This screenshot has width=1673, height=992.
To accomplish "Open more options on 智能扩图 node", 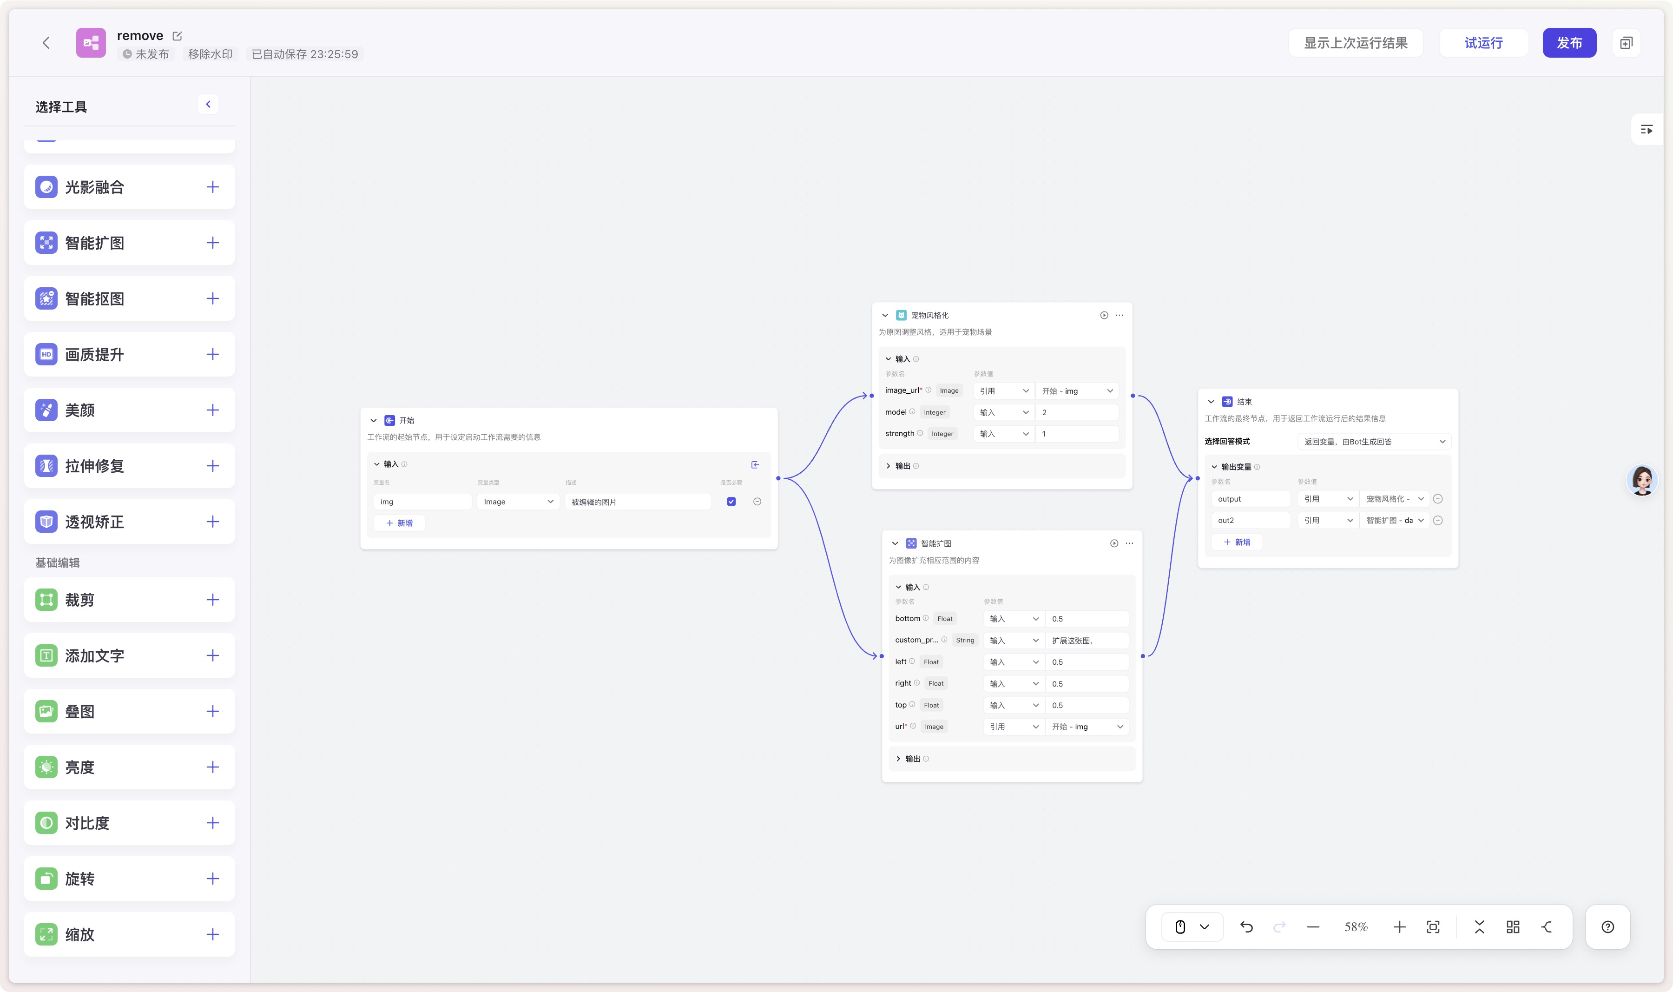I will [x=1129, y=543].
